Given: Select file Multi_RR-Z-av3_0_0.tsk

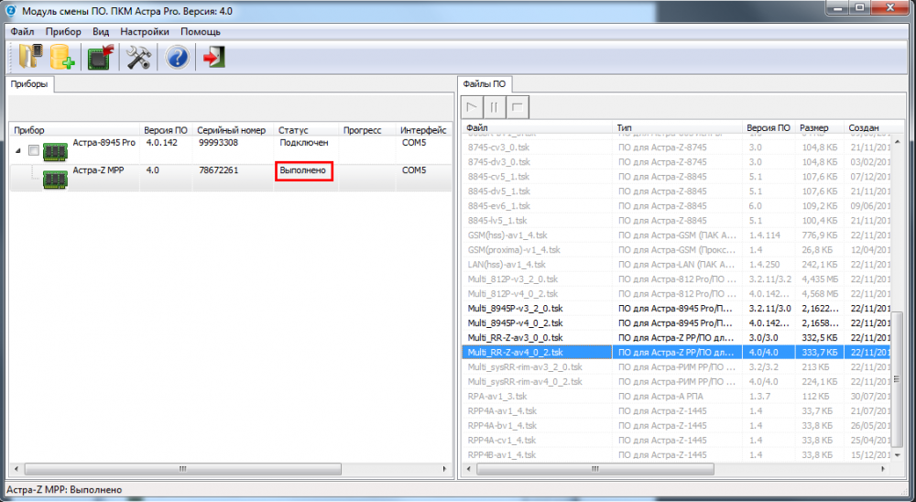Looking at the screenshot, I should (677, 338).
